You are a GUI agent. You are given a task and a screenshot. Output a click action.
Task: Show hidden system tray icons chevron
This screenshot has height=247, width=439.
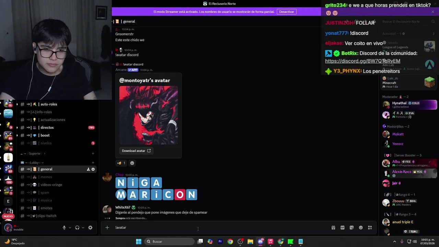tap(394, 242)
